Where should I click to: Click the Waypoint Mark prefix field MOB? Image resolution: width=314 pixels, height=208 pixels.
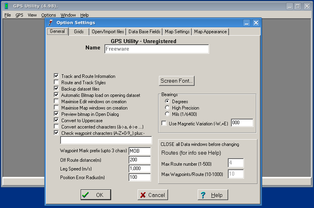point(140,151)
